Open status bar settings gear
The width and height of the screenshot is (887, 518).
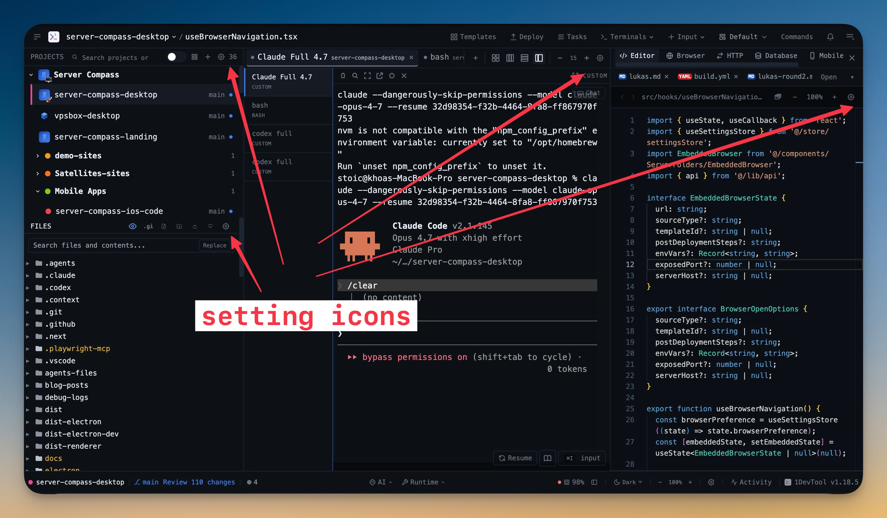pos(711,482)
